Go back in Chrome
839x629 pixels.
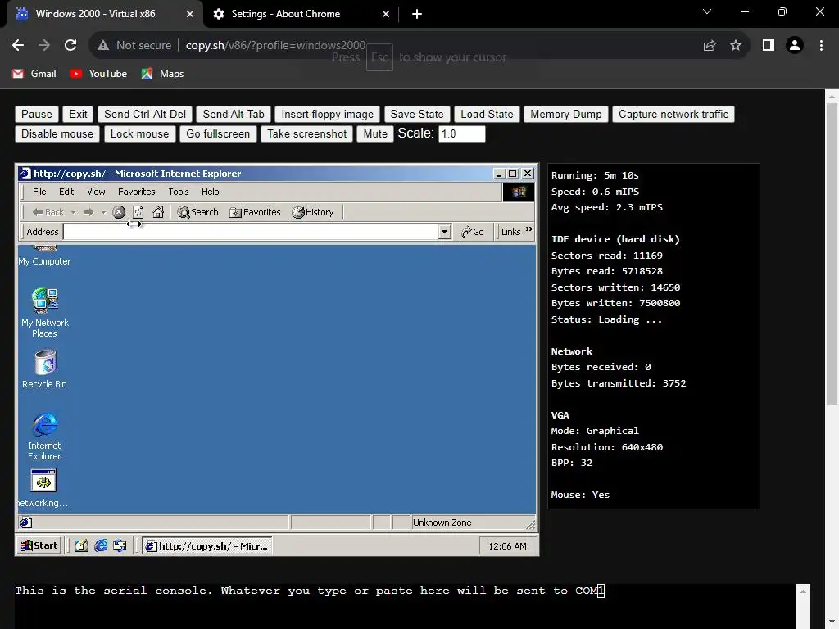click(x=18, y=46)
